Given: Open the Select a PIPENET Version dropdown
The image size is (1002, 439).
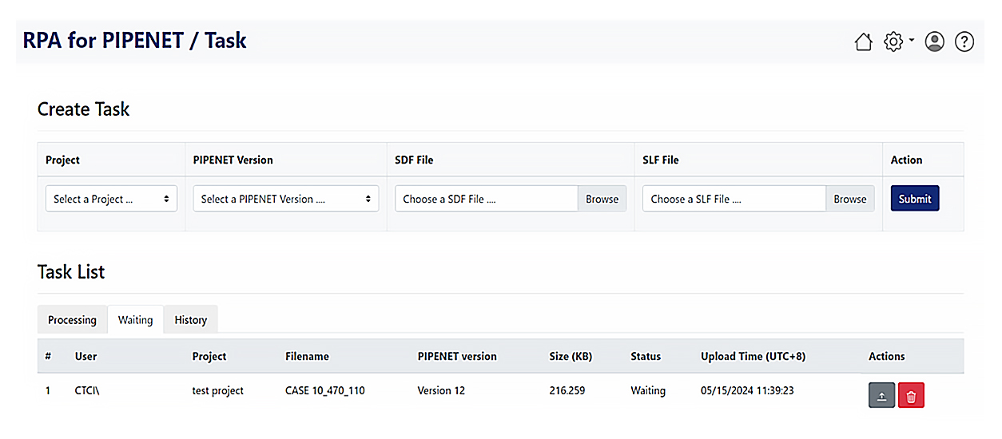Looking at the screenshot, I should coord(286,199).
